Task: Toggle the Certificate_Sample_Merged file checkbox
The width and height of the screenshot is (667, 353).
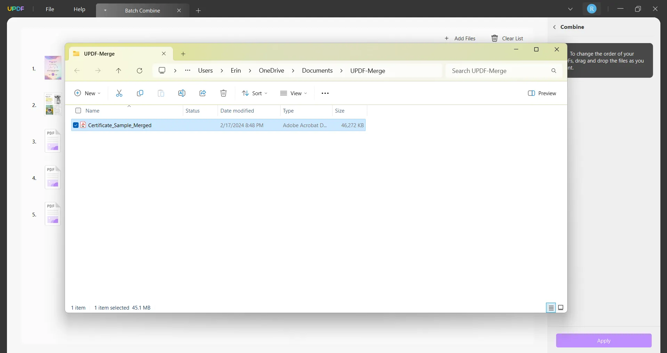Action: (76, 125)
